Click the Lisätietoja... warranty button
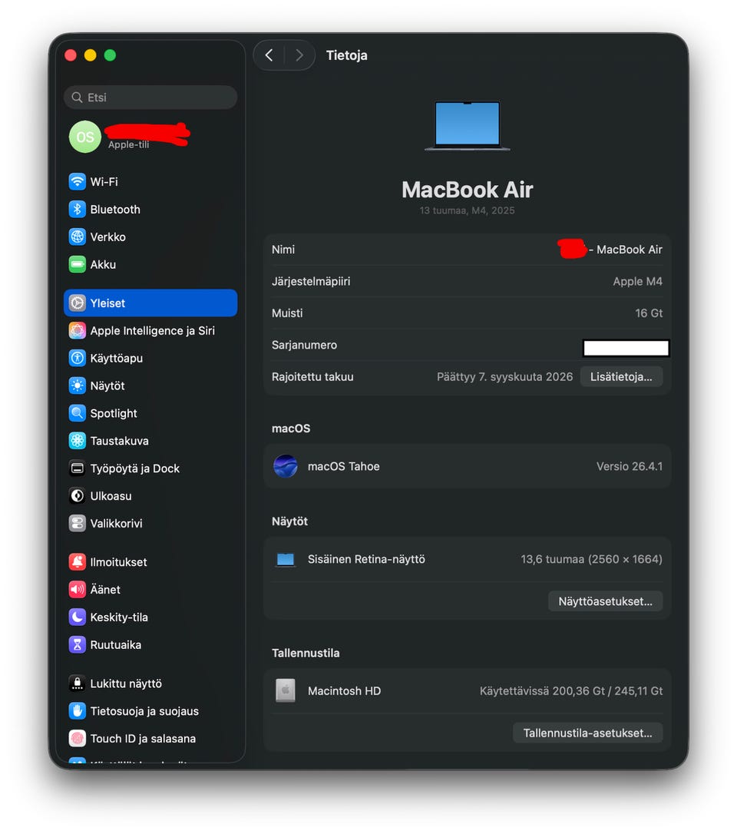737x834 pixels. point(621,377)
